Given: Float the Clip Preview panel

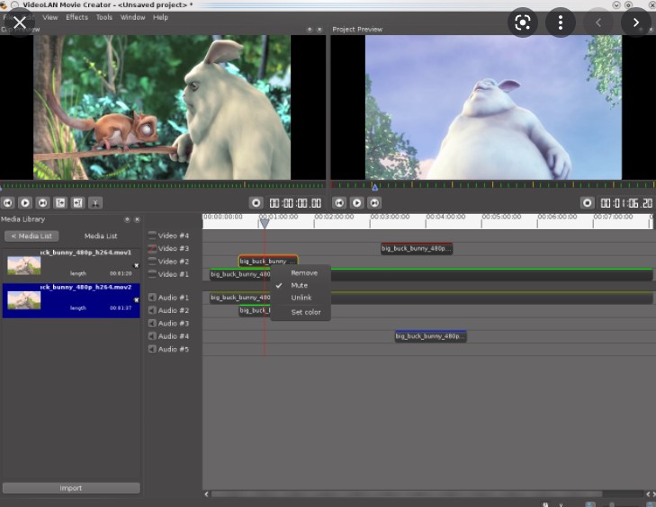Looking at the screenshot, I should click(x=310, y=30).
